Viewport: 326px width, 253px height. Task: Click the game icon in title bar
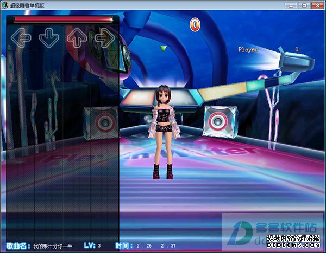coord(5,5)
